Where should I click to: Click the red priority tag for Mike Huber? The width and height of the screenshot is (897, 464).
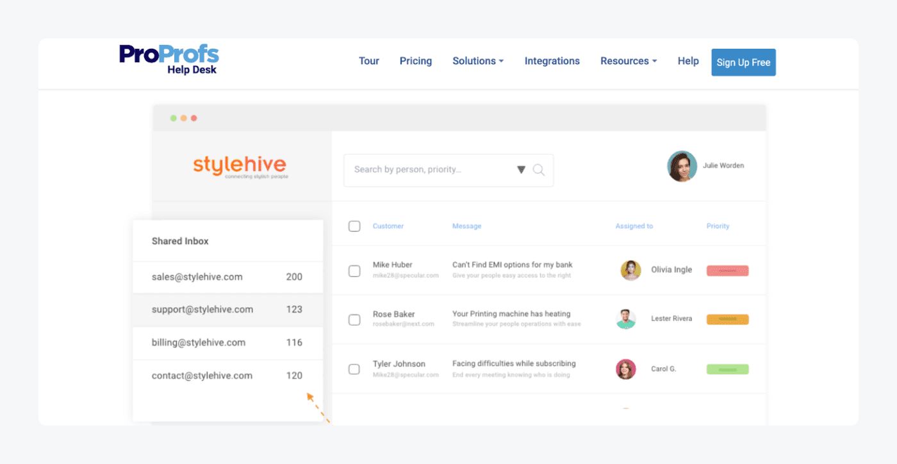coord(727,270)
